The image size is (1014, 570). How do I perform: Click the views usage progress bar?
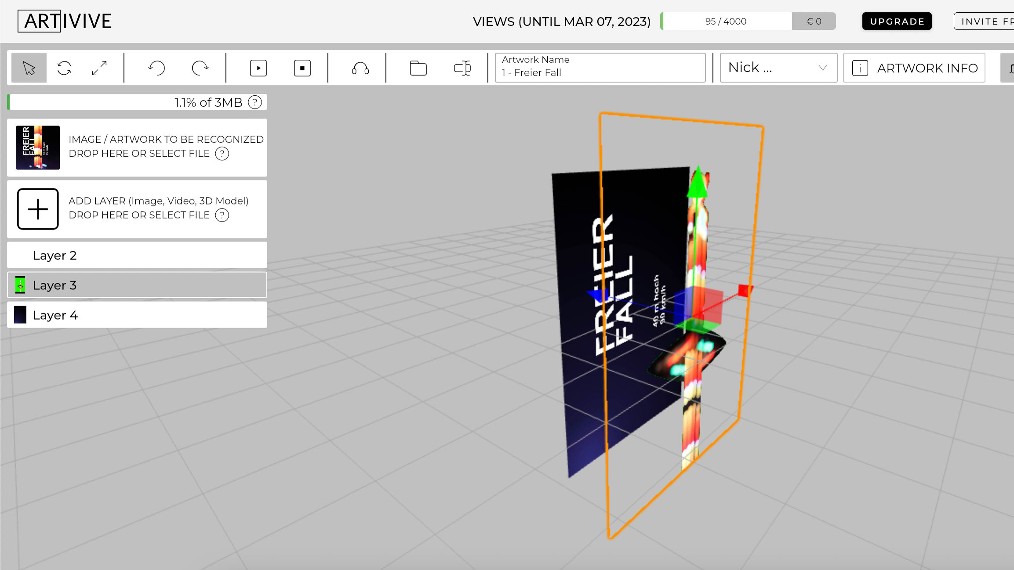coord(726,21)
